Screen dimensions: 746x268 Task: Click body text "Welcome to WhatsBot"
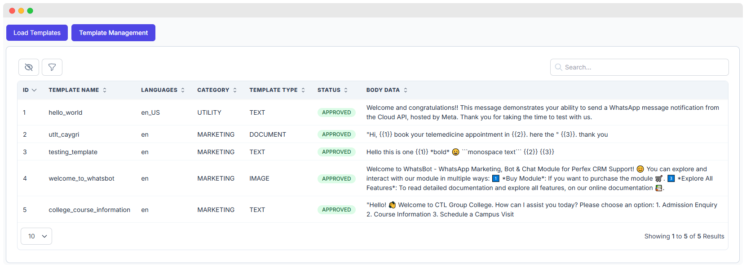pos(539,178)
